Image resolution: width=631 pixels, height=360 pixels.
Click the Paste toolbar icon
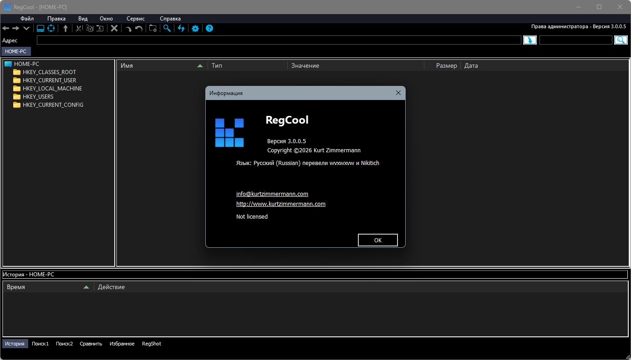click(100, 28)
